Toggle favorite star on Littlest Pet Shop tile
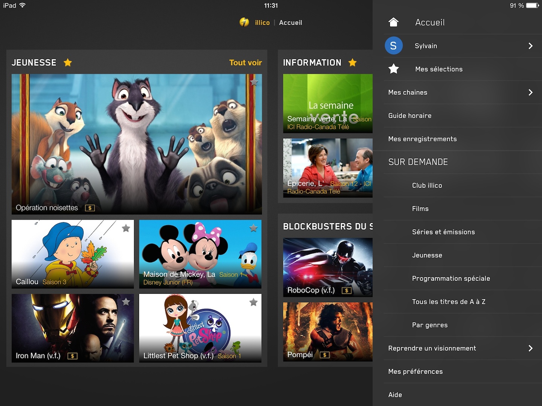Image resolution: width=542 pixels, height=406 pixels. point(253,301)
